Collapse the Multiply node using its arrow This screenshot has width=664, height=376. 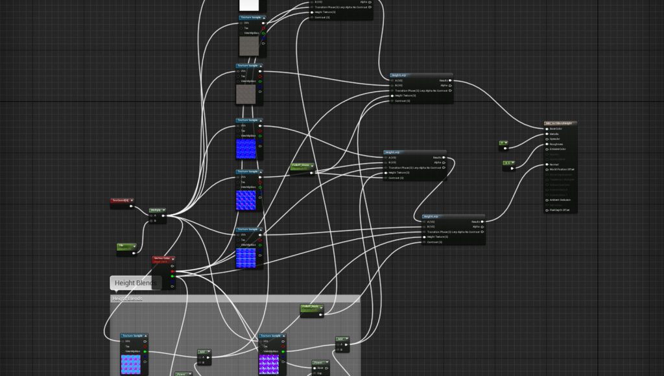(163, 210)
